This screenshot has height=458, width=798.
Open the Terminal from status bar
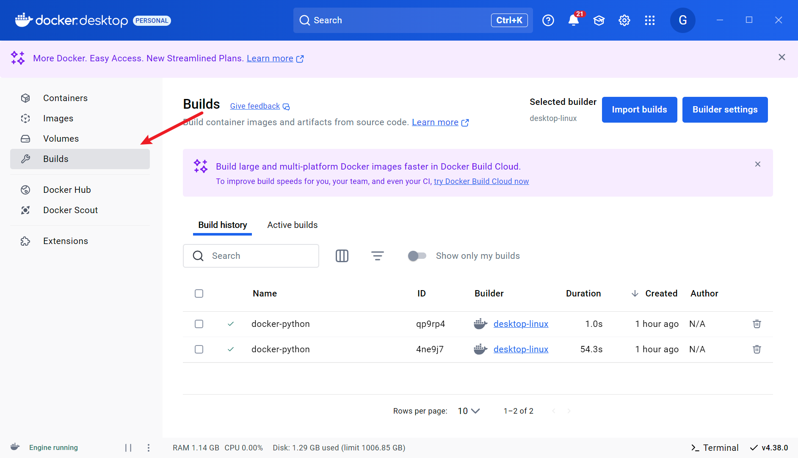click(x=715, y=448)
